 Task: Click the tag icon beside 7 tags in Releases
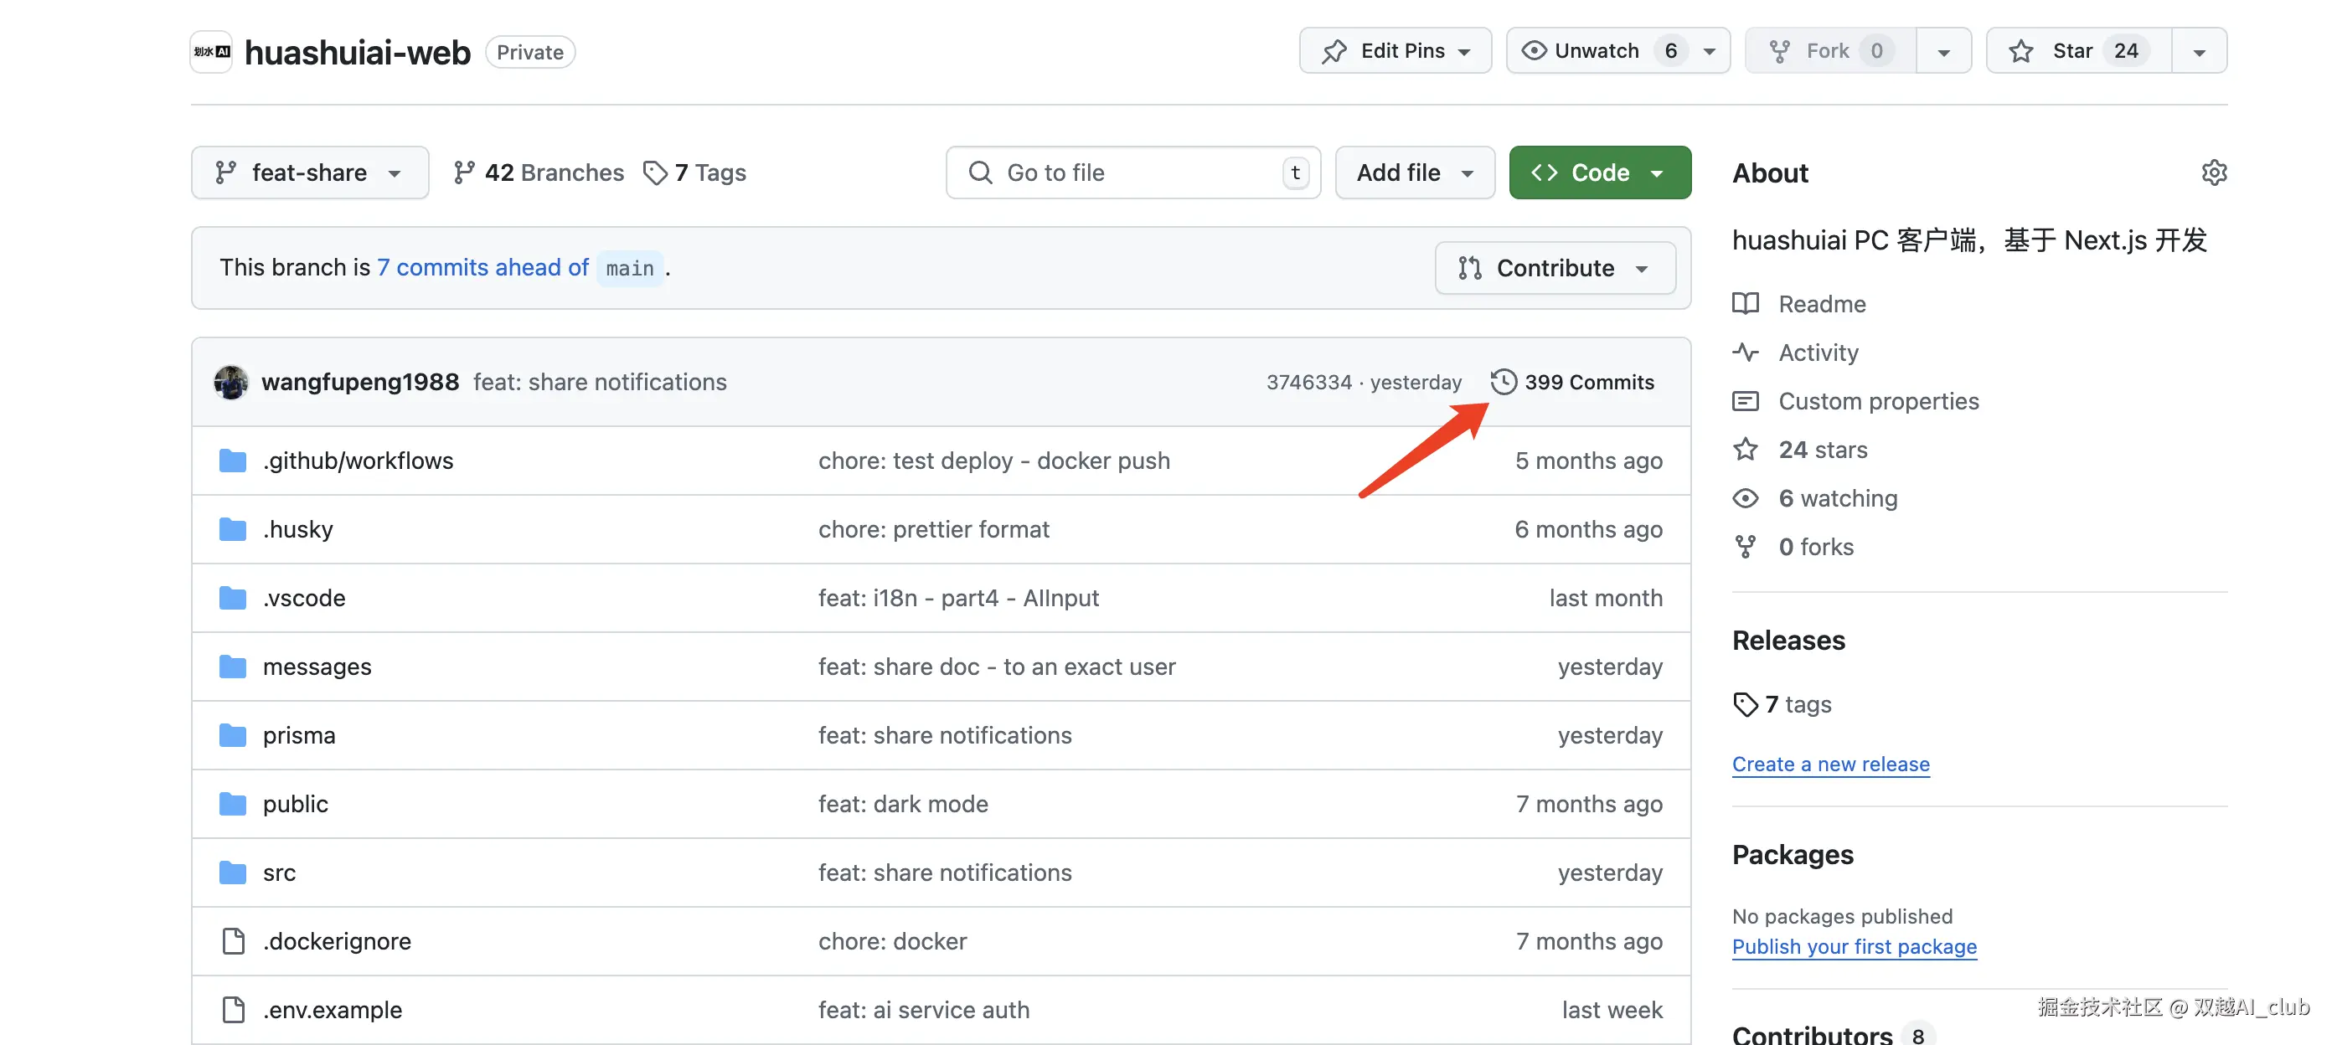point(1746,705)
